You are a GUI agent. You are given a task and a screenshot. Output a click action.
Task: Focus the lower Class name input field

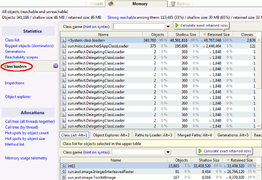[x=139, y=152]
